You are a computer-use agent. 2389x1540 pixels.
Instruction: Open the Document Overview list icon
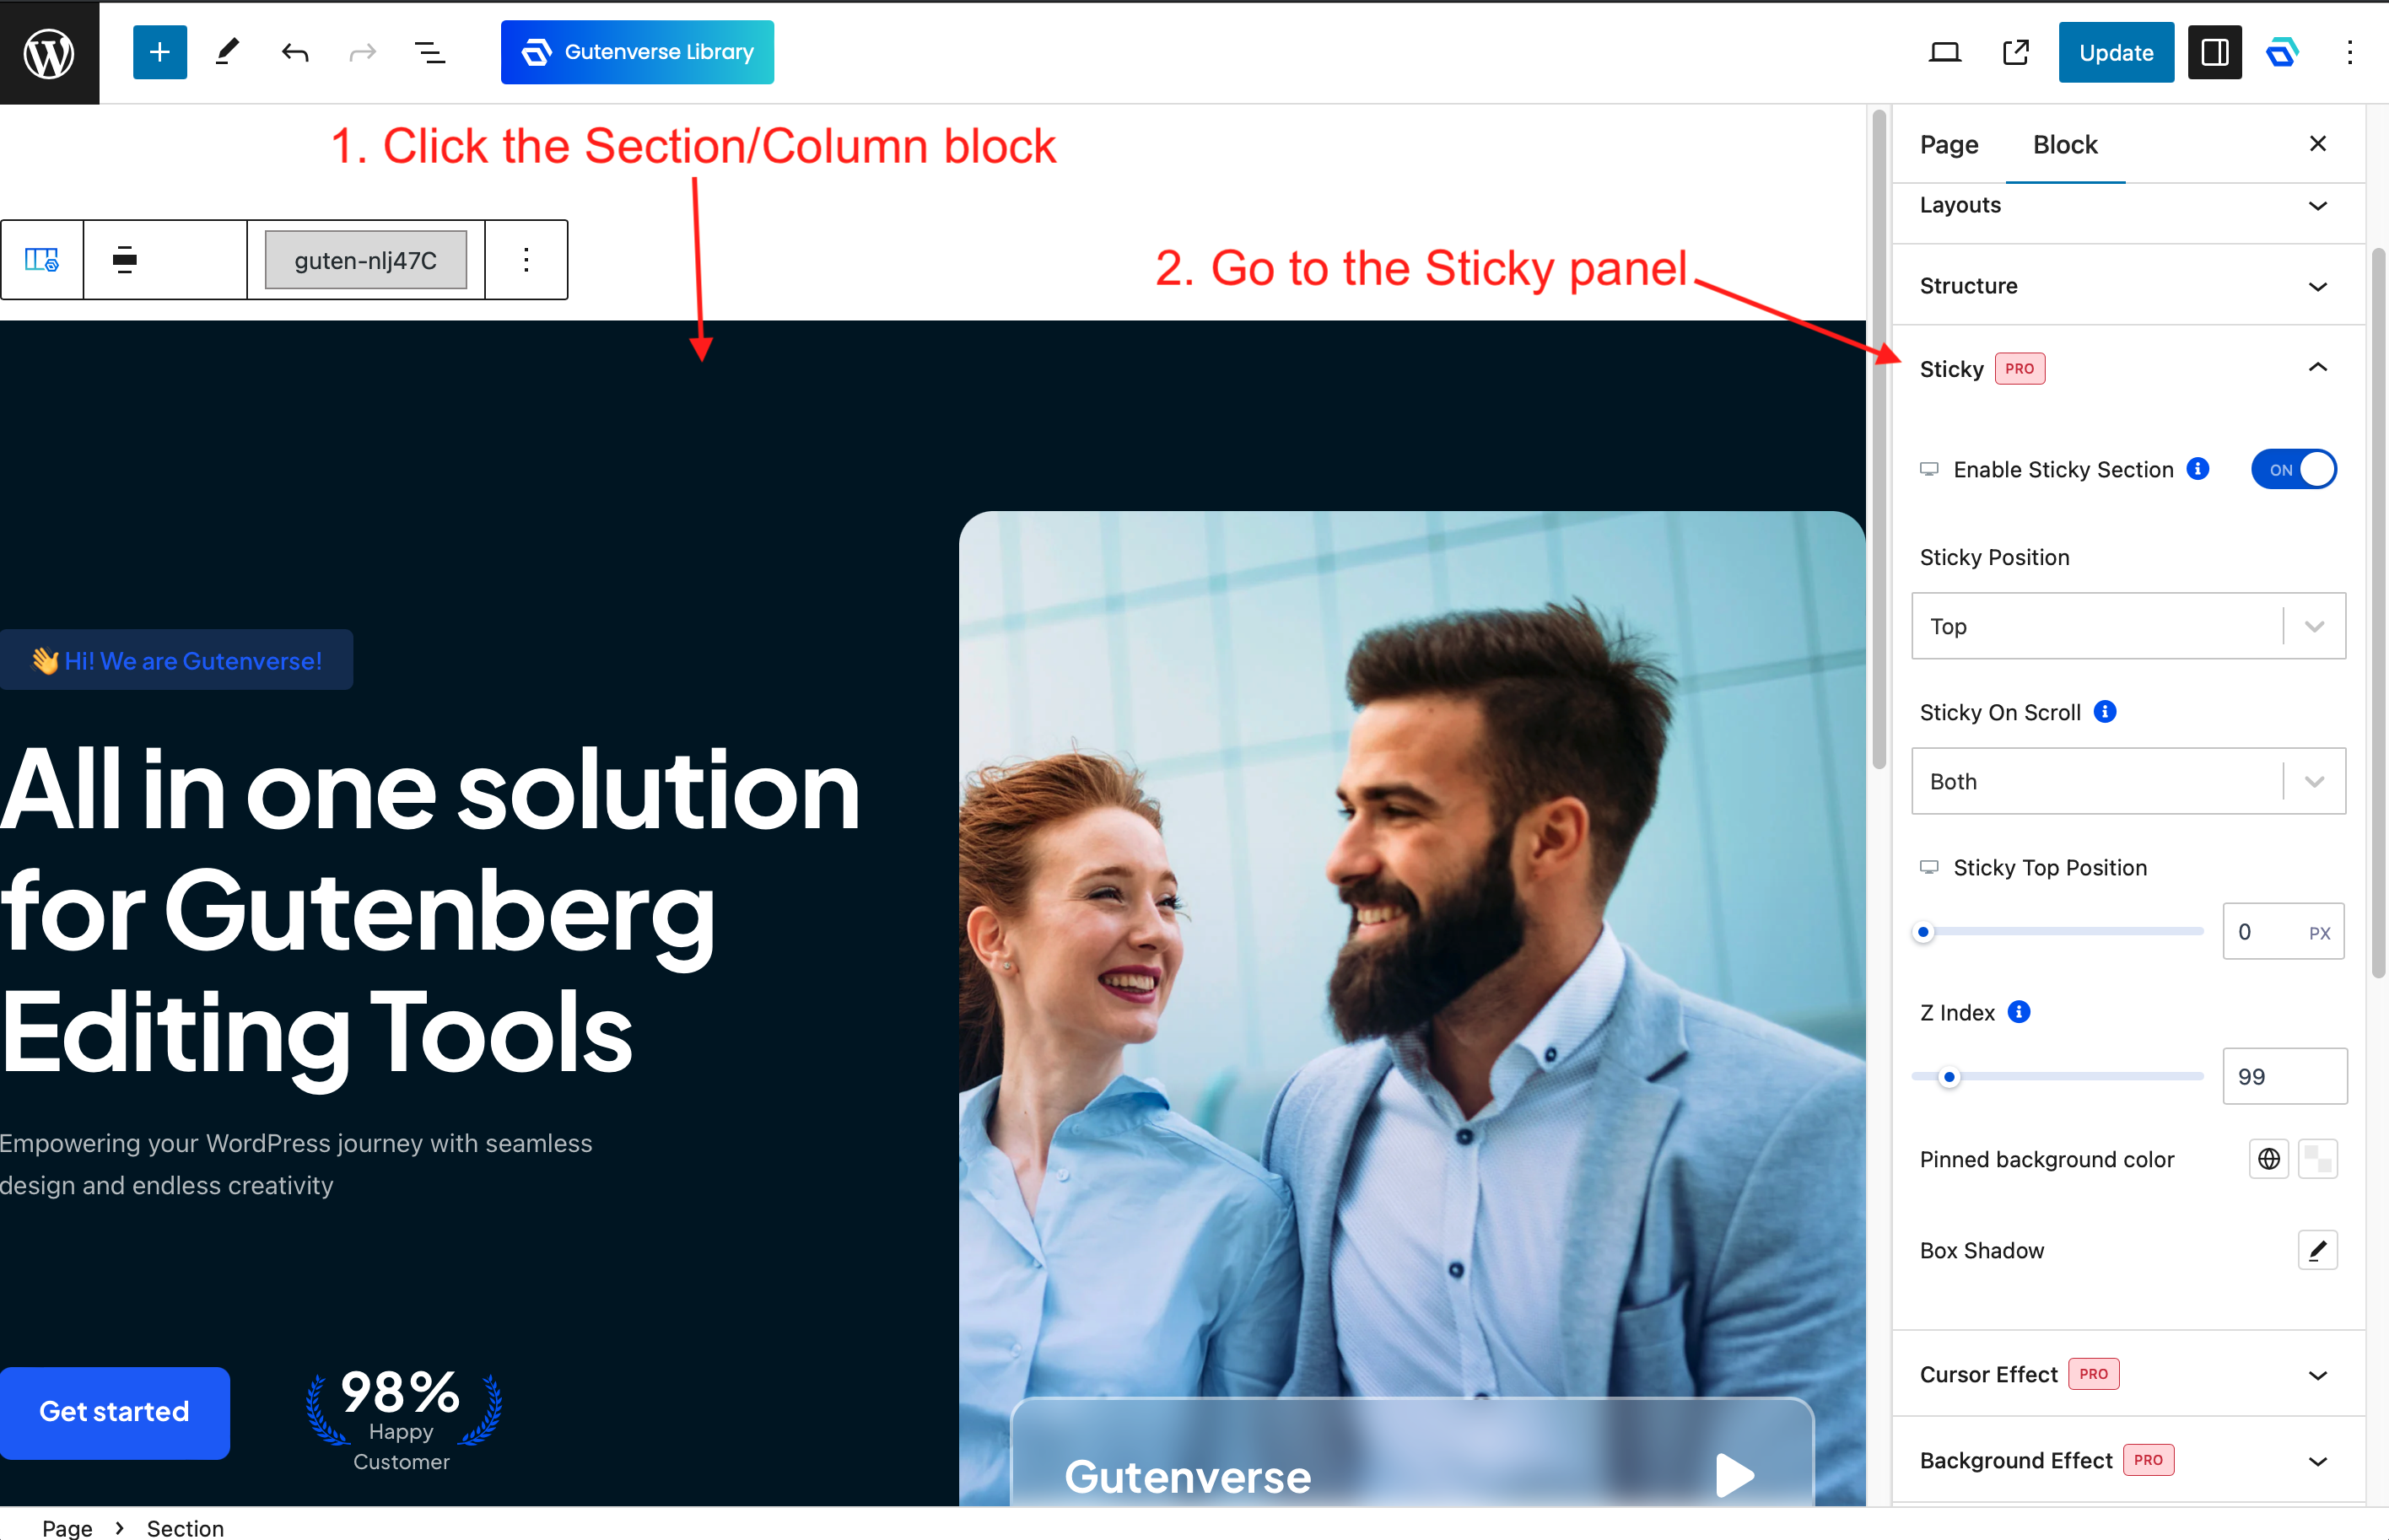coord(430,52)
